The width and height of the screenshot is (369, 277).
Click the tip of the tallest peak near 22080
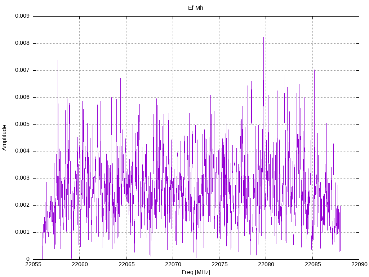point(263,38)
